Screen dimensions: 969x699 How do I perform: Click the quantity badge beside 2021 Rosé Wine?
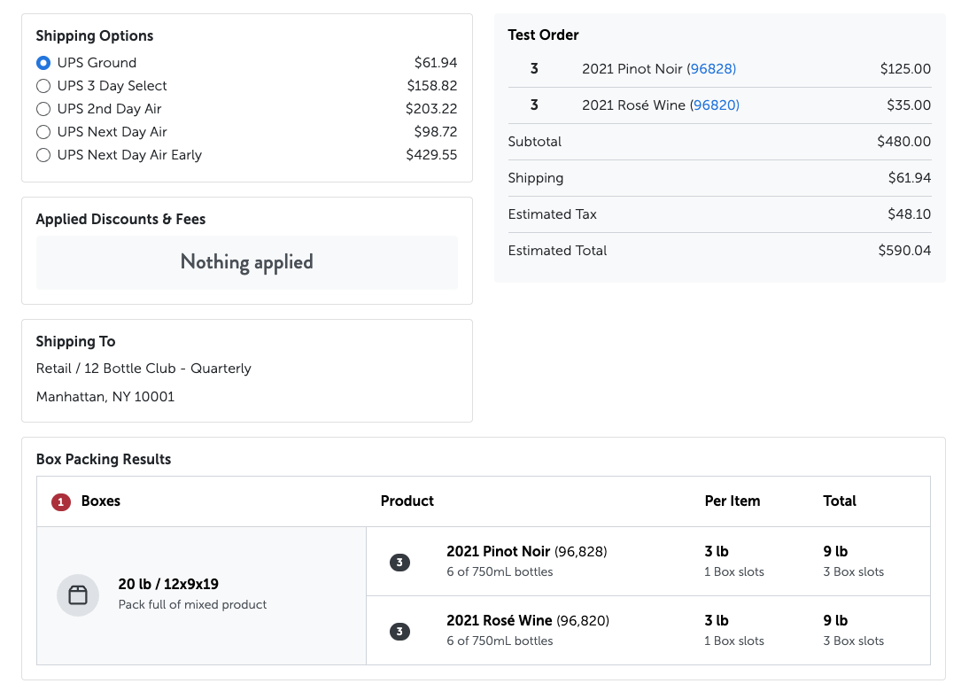(399, 632)
